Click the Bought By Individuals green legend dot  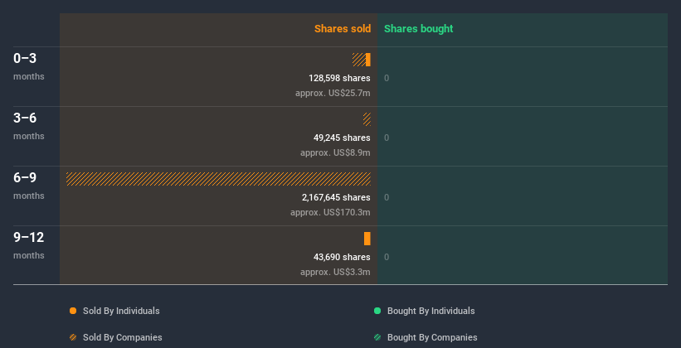pos(377,311)
